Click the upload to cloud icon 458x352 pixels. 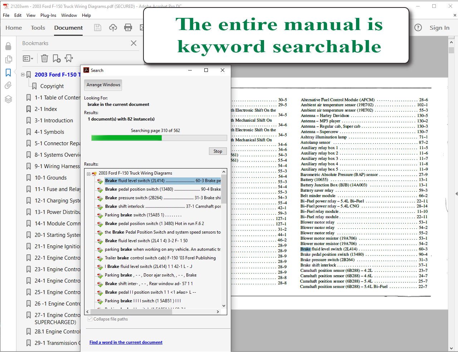(x=113, y=28)
